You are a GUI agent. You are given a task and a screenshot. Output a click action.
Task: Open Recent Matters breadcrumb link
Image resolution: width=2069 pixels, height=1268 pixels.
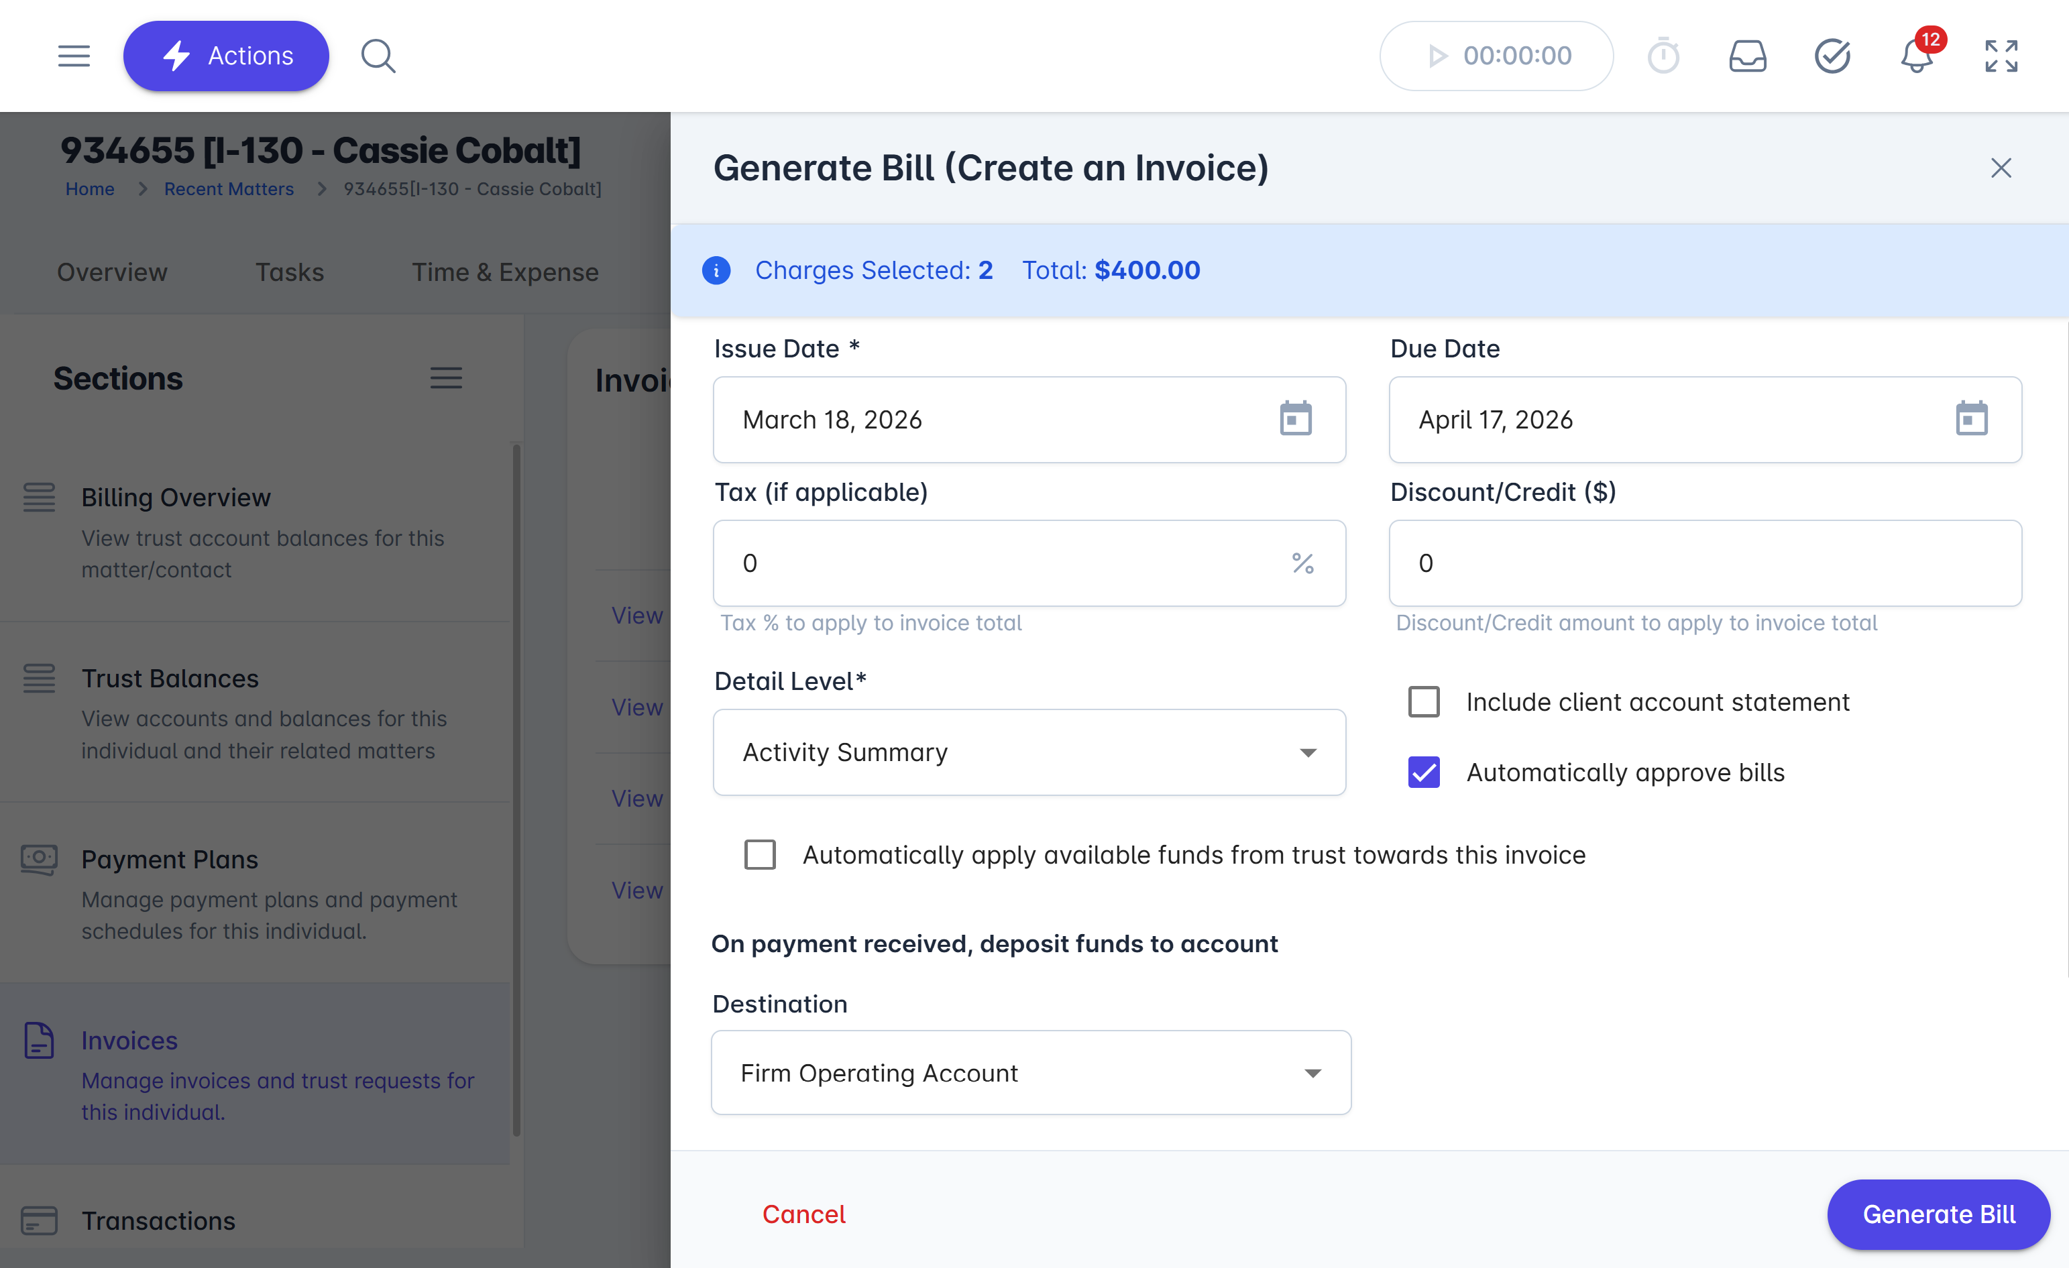[229, 189]
